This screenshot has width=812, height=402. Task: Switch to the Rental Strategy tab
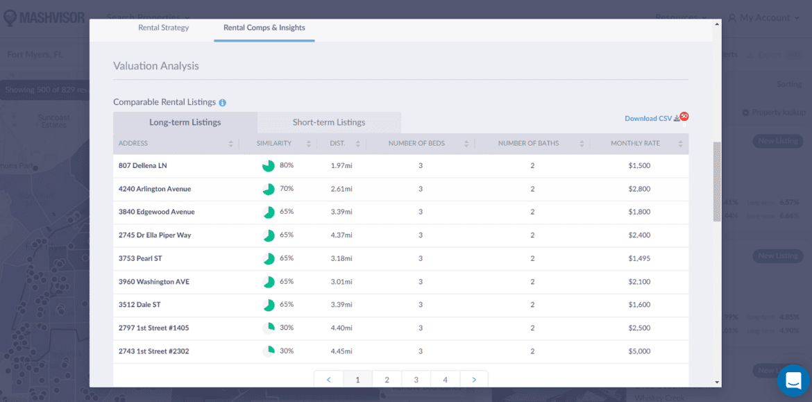point(163,27)
